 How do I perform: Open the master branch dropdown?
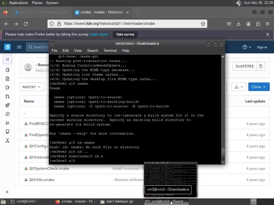pos(32,87)
